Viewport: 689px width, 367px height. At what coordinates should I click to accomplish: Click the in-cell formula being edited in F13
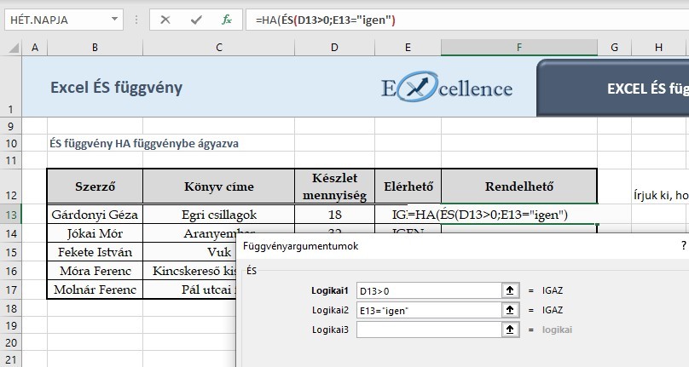coord(488,215)
